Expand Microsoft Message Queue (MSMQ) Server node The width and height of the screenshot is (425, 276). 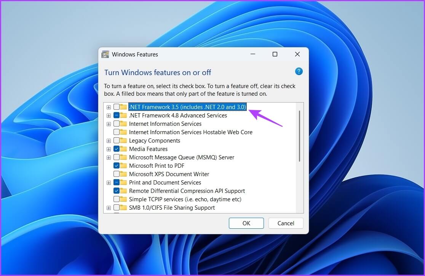(109, 158)
